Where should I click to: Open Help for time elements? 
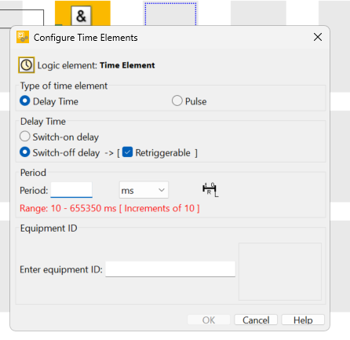click(x=303, y=320)
